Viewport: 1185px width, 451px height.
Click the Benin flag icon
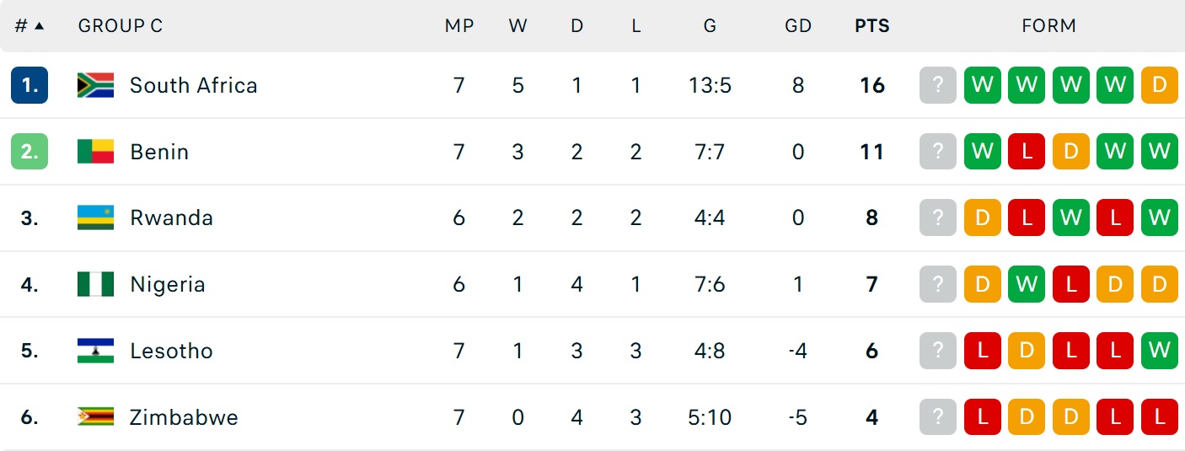95,152
